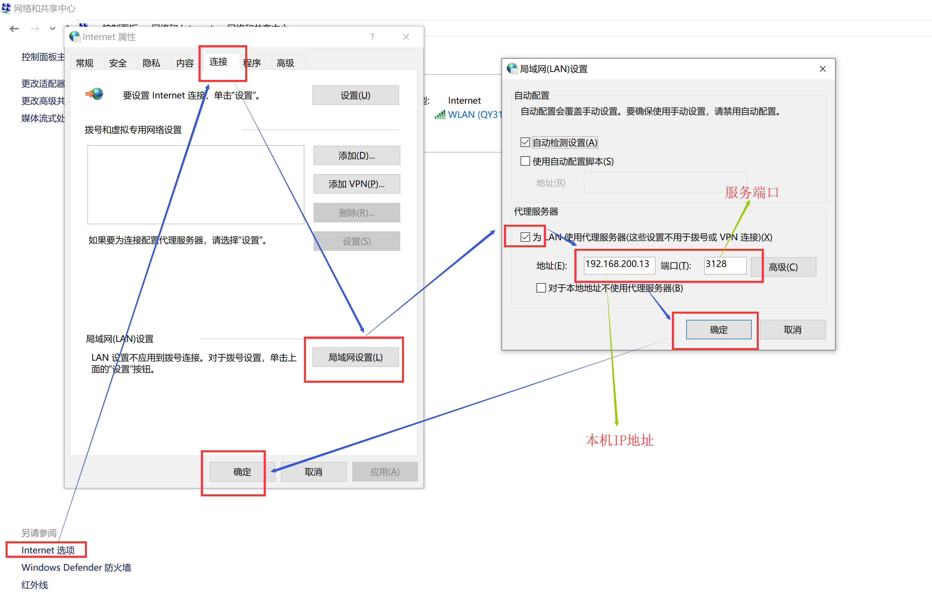This screenshot has height=598, width=932.
Task: Click the Internet 属性 globe title icon
Action: click(75, 37)
